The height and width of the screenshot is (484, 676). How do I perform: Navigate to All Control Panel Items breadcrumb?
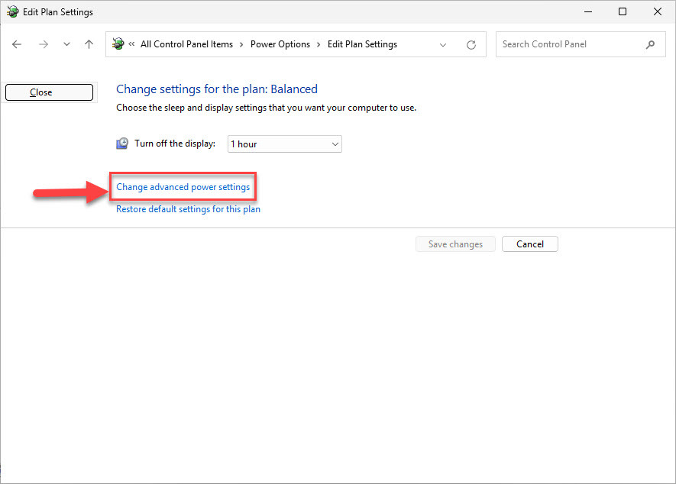[x=186, y=44]
